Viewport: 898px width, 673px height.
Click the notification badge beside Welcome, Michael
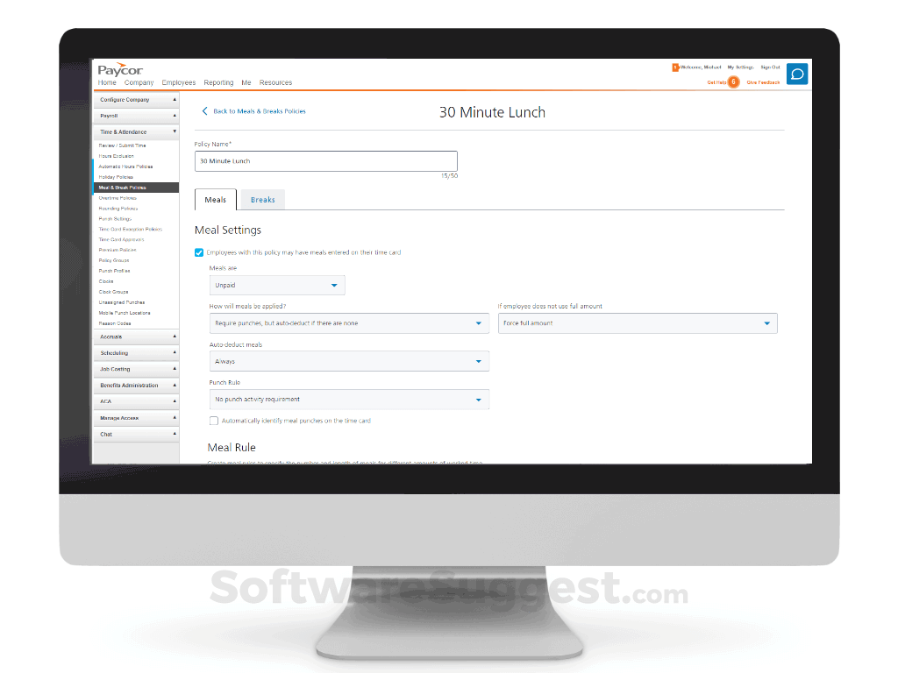pyautogui.click(x=675, y=66)
